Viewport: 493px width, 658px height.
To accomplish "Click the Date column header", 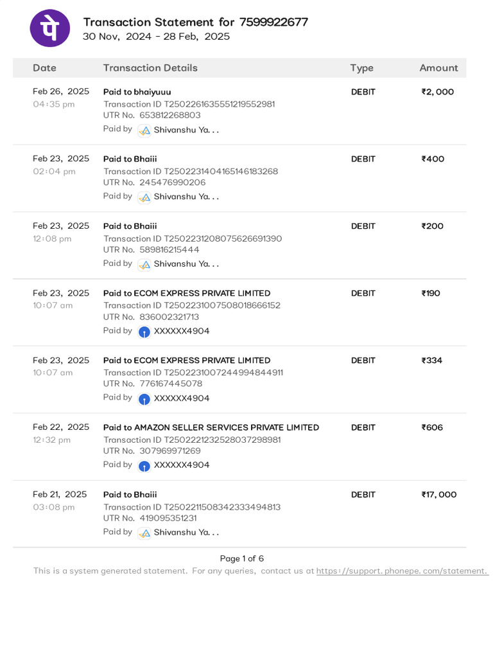I will click(x=44, y=68).
